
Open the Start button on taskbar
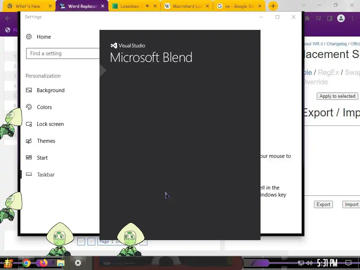pos(8,263)
